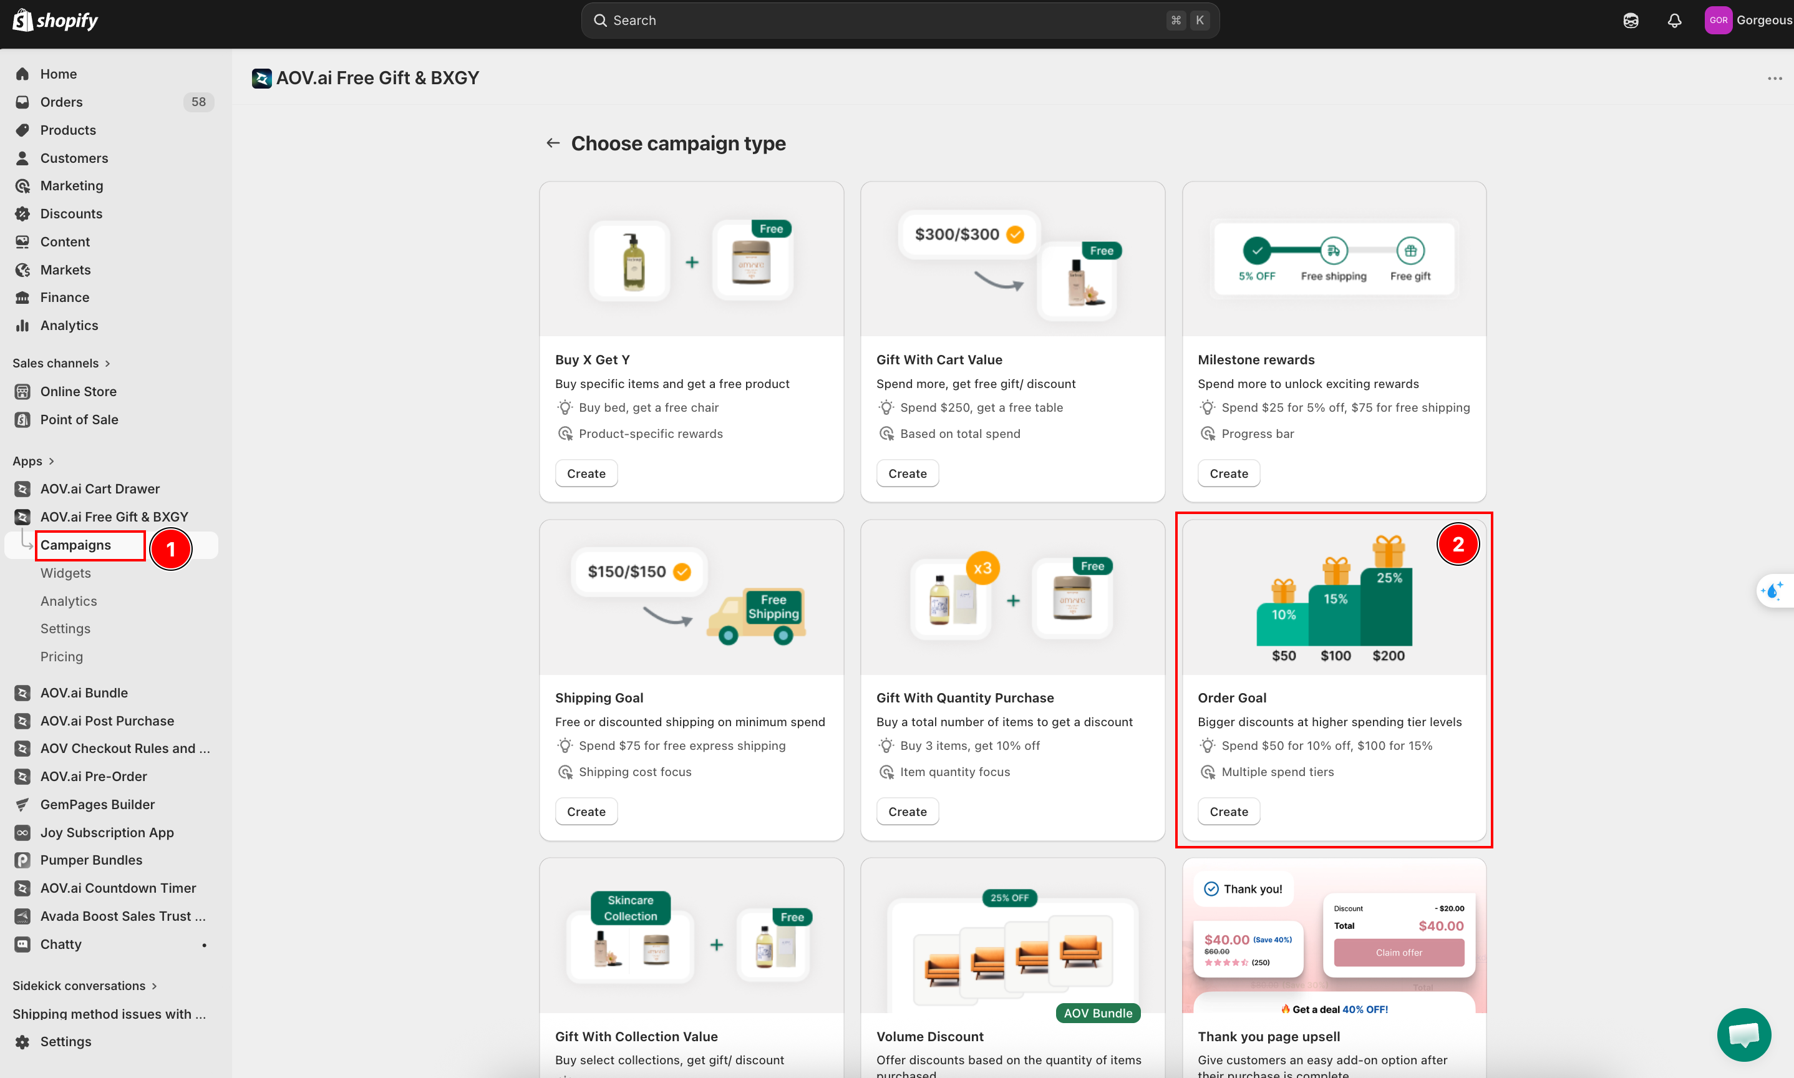Open 'Shipping method issues with ...' conversation
Screen dimensions: 1794x1078
(109, 1014)
